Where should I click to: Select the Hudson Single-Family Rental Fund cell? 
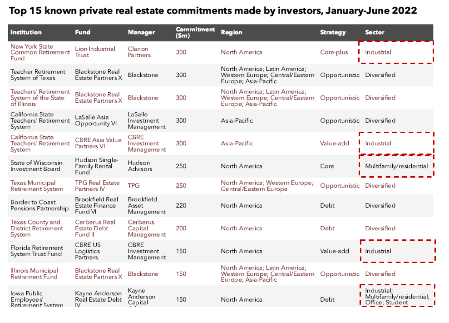click(x=96, y=166)
